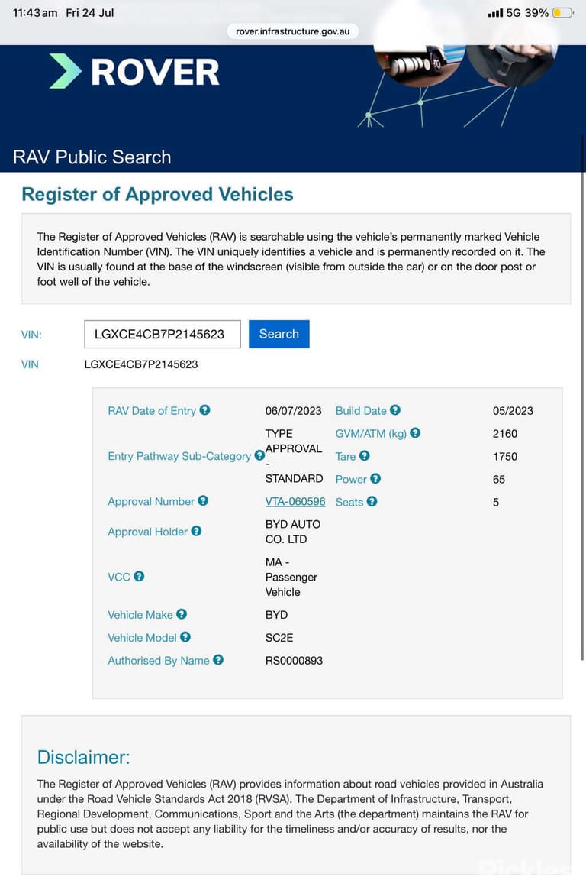This screenshot has height=893, width=586.
Task: Click the Seats help icon
Action: coord(372,501)
